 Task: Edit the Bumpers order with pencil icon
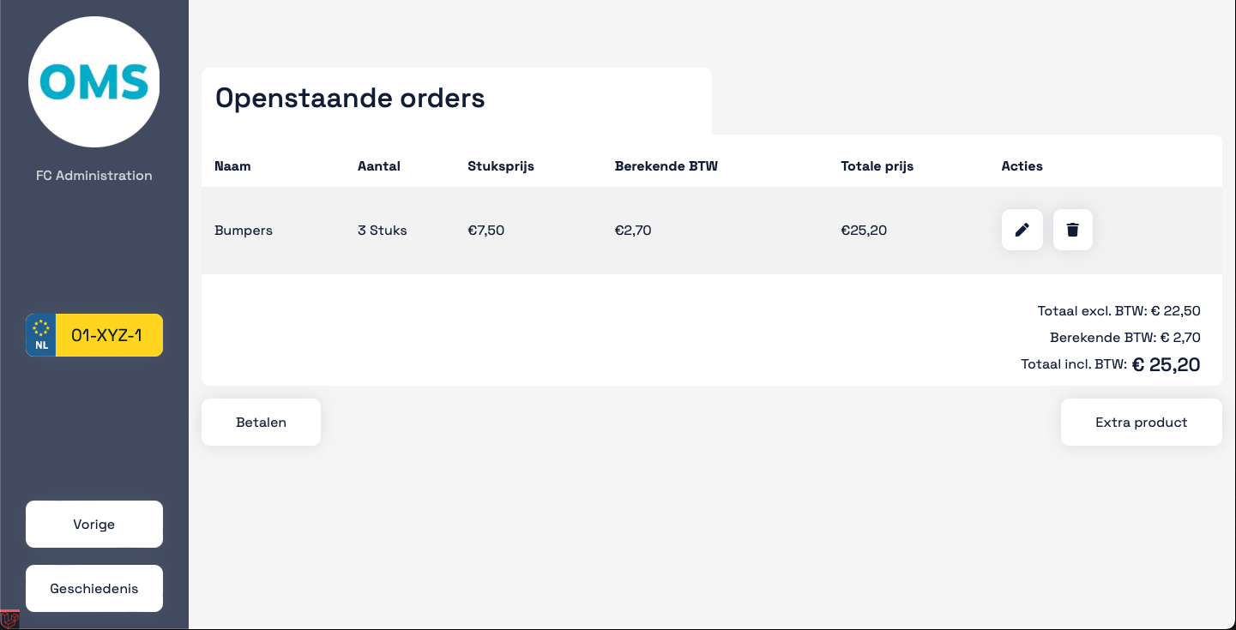tap(1022, 230)
